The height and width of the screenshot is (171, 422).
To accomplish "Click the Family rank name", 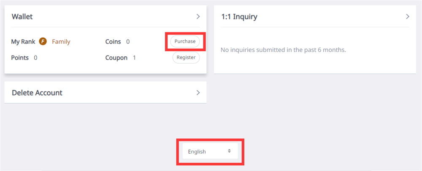I will tap(61, 42).
